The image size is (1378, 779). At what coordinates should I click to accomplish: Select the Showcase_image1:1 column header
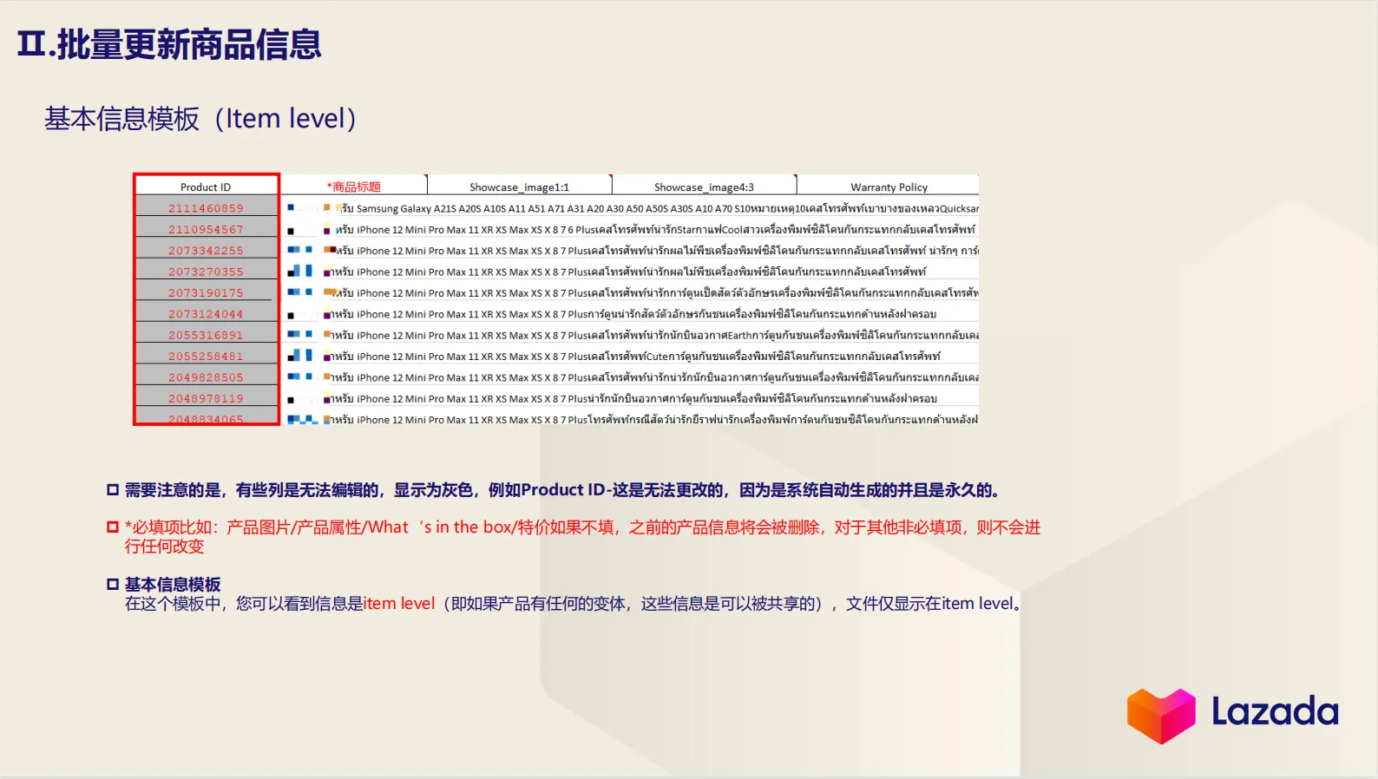(519, 187)
